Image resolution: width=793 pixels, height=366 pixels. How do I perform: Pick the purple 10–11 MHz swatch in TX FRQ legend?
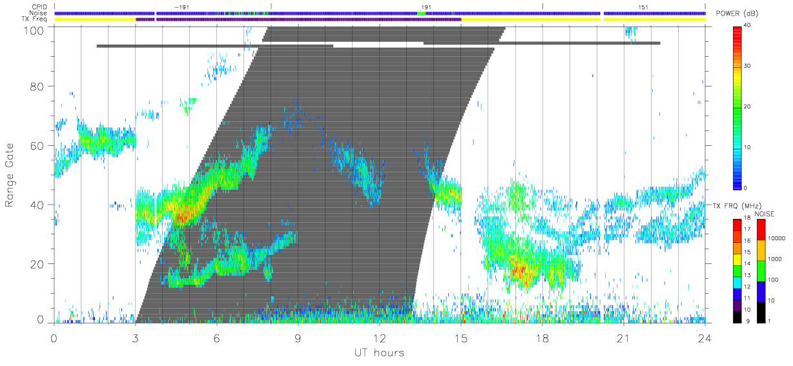point(737,305)
